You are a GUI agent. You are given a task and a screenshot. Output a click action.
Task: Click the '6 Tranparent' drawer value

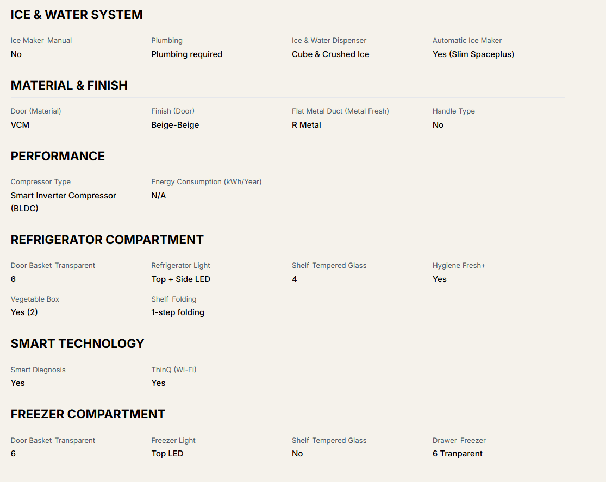[x=457, y=454]
